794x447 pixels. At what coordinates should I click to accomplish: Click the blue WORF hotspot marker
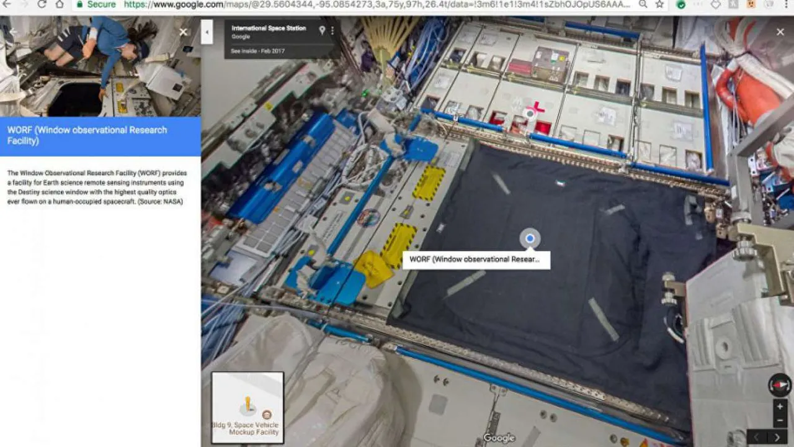530,238
